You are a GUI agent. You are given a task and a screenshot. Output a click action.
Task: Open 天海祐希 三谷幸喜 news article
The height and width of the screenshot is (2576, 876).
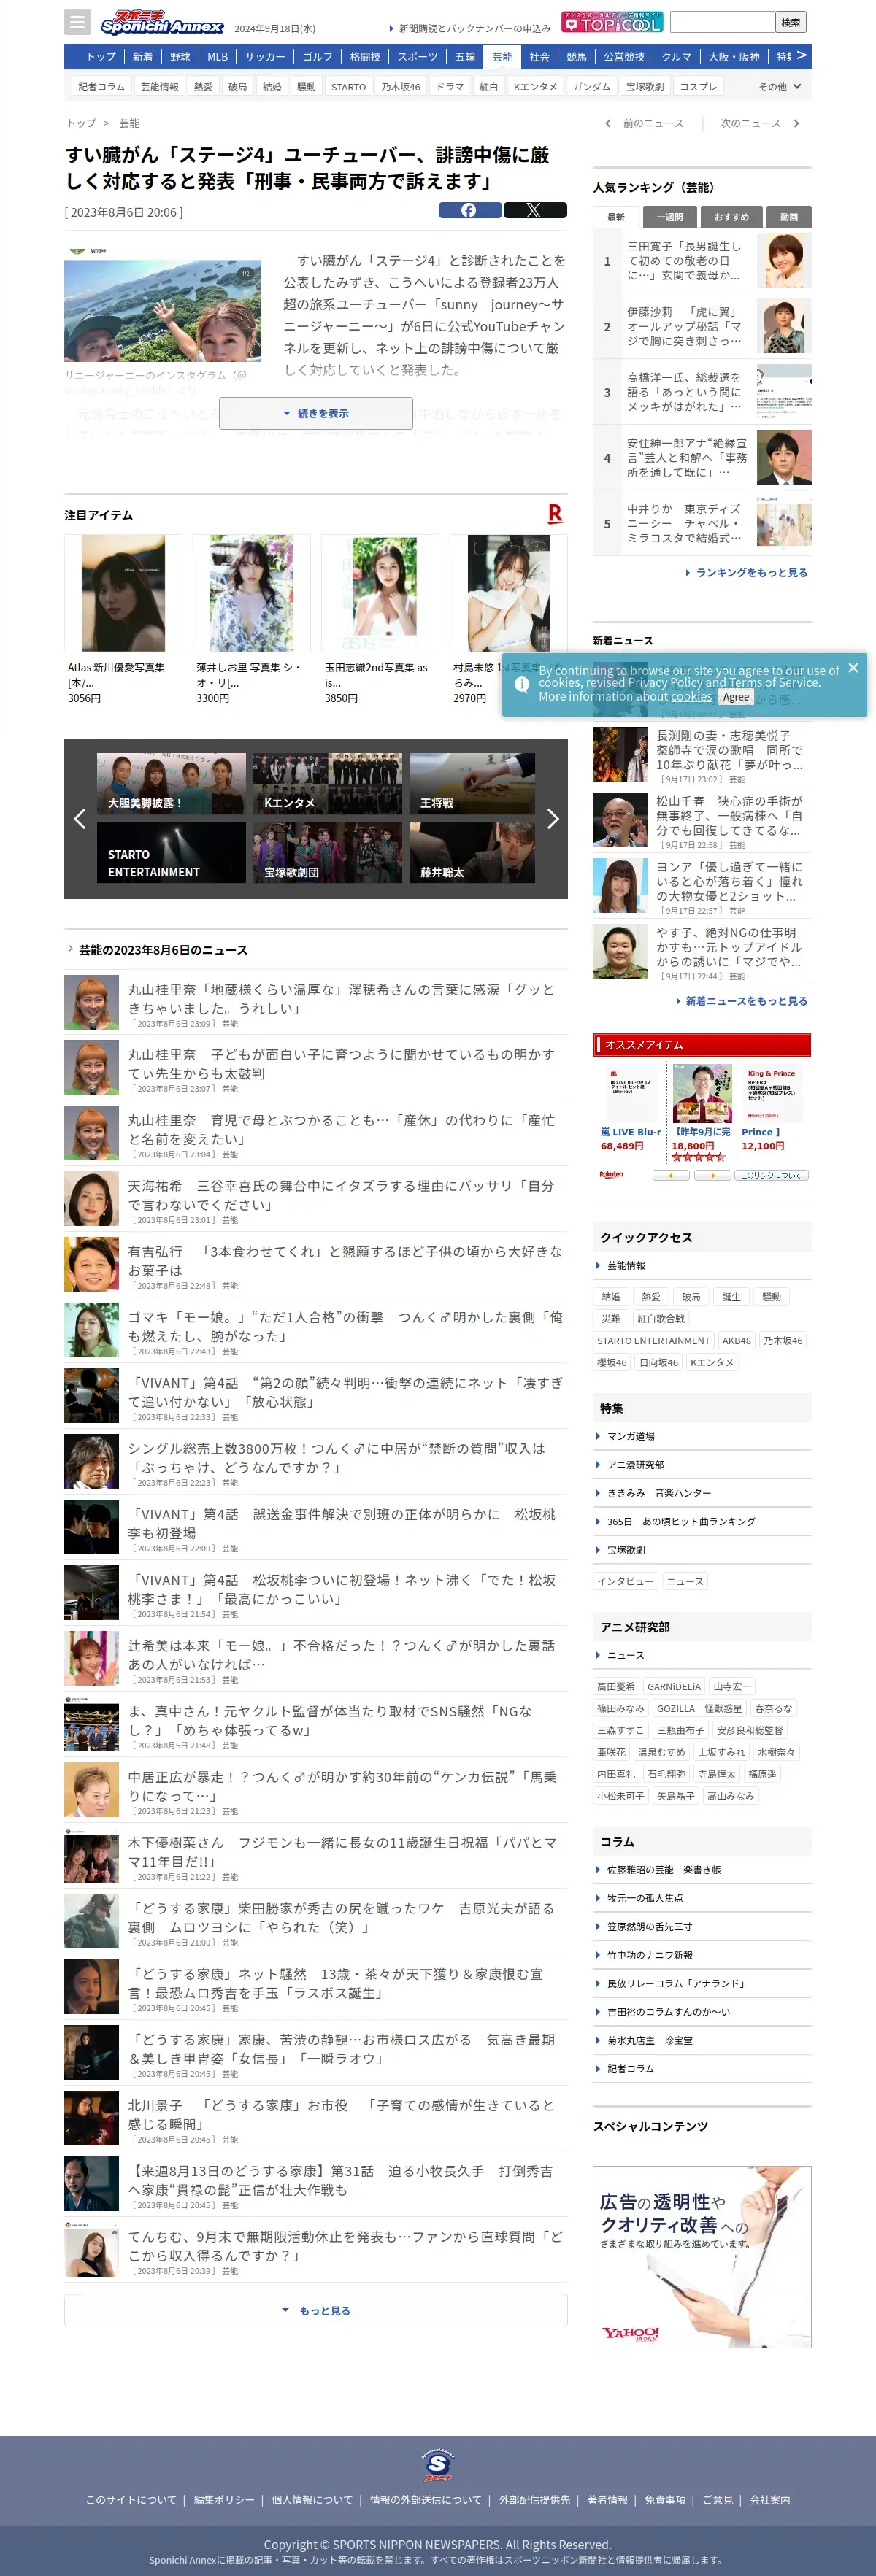pos(316,1200)
